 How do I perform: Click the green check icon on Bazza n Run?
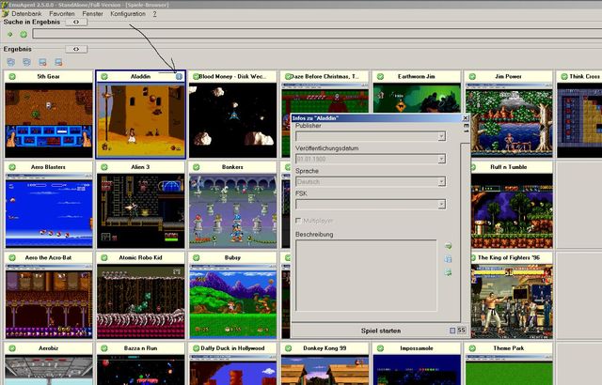tap(104, 348)
